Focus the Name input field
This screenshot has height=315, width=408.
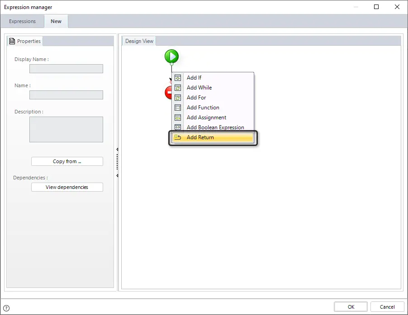(66, 95)
